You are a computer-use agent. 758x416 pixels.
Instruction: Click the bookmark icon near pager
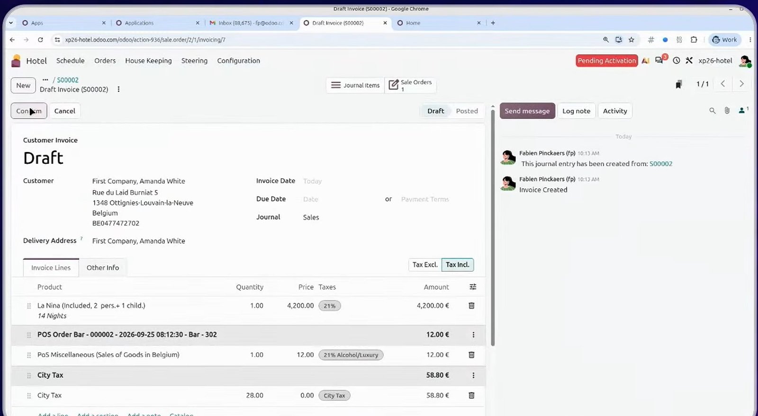coord(678,84)
